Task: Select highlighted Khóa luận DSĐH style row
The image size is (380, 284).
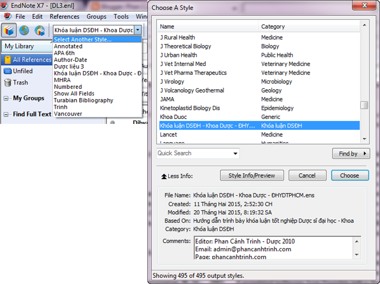Action: [x=259, y=126]
